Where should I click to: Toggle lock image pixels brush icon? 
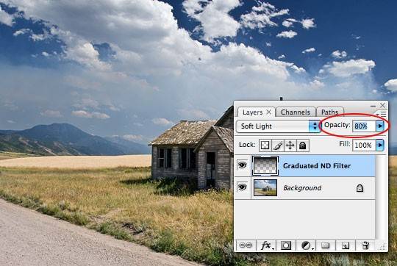(x=278, y=145)
